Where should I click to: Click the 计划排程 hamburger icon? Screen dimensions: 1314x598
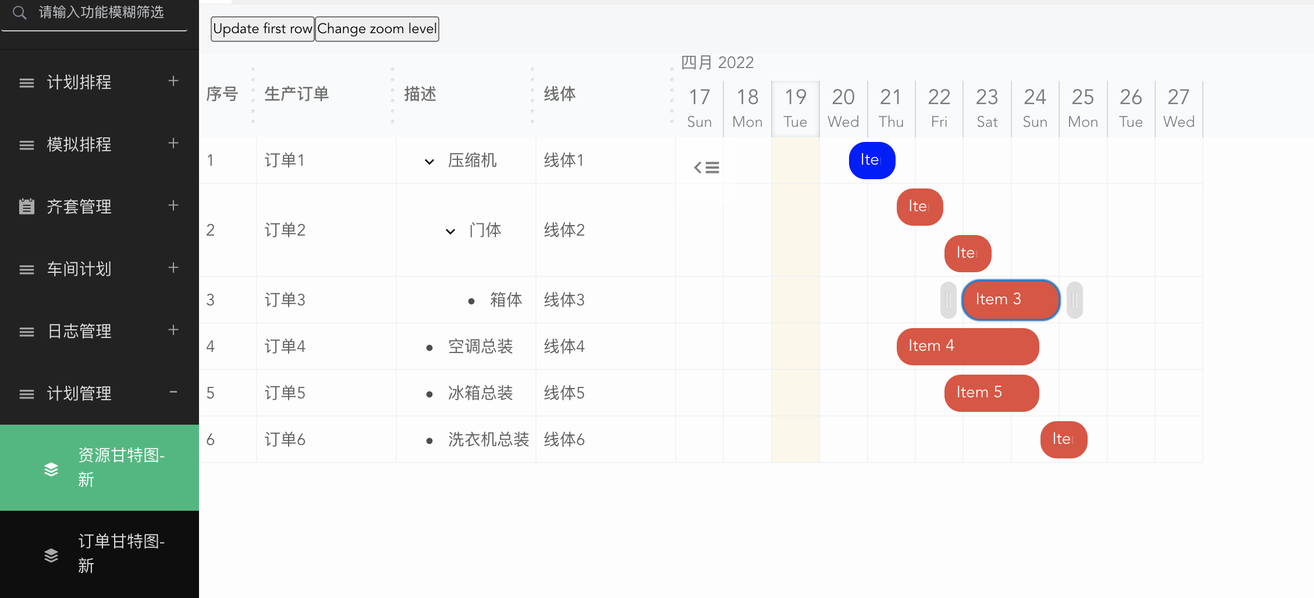(26, 83)
